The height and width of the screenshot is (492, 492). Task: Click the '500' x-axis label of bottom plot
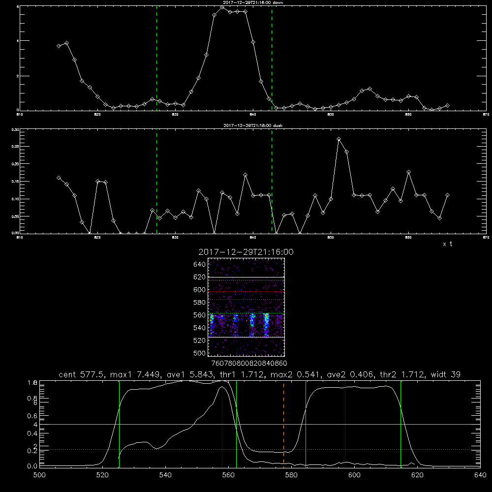click(x=39, y=475)
